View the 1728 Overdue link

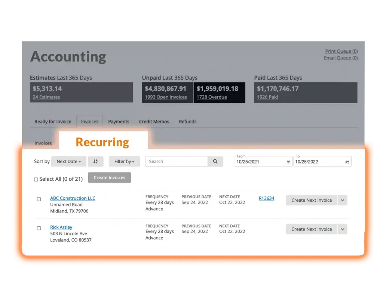pyautogui.click(x=212, y=97)
